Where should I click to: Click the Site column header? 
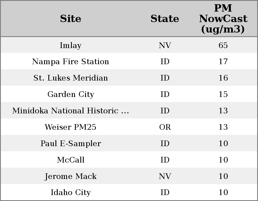click(x=70, y=19)
